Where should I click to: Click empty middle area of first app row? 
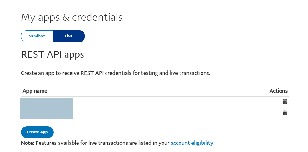pos(173,102)
